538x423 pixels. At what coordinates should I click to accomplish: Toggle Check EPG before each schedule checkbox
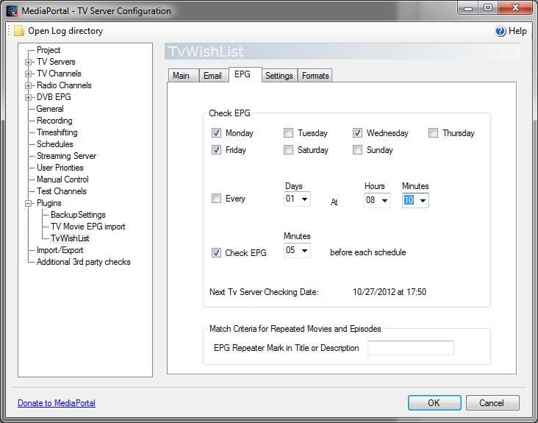[216, 253]
